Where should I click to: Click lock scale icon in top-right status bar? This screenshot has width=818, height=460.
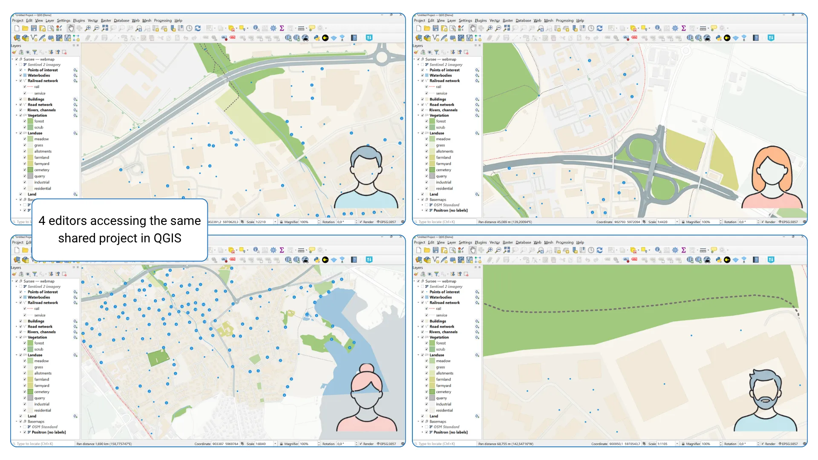683,222
